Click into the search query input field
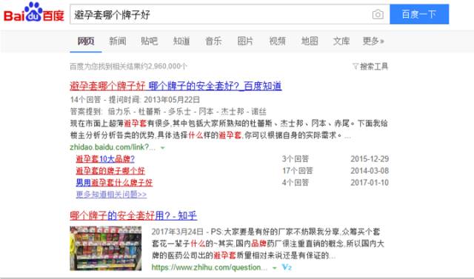This screenshot has width=474, height=279. pos(221,14)
